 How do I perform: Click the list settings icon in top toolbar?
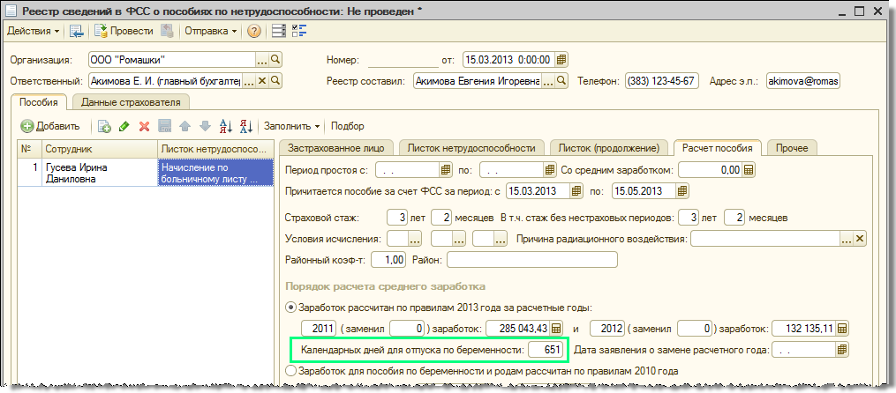click(x=279, y=32)
